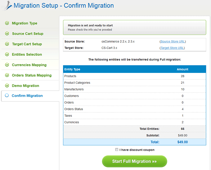This screenshot has width=211, height=170.
Task: Click the Cart2Cart logo icon
Action: (8, 6)
